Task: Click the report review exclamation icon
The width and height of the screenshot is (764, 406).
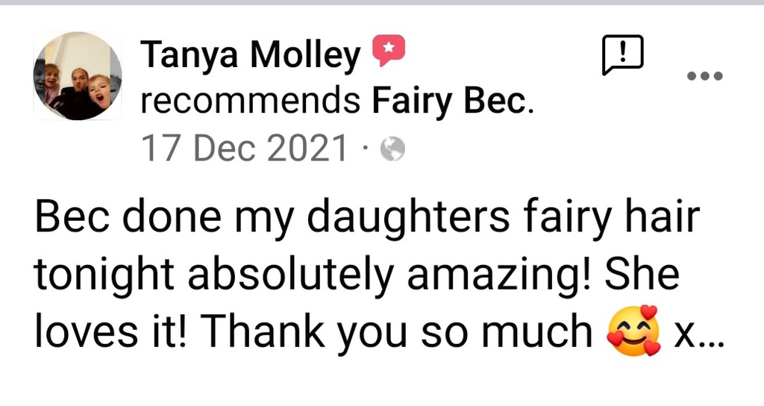Action: 622,57
